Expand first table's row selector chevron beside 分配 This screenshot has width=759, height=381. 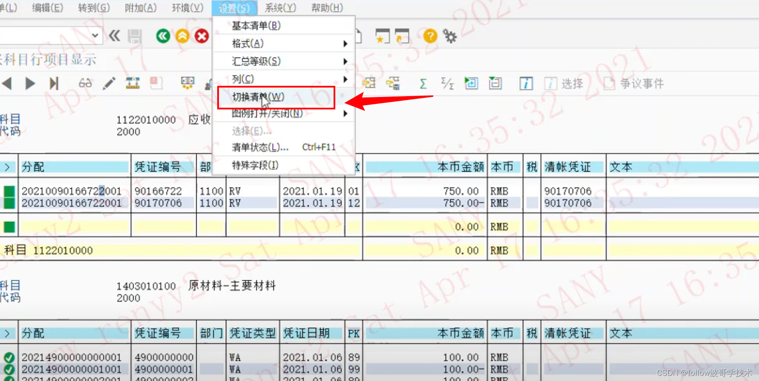(7, 167)
